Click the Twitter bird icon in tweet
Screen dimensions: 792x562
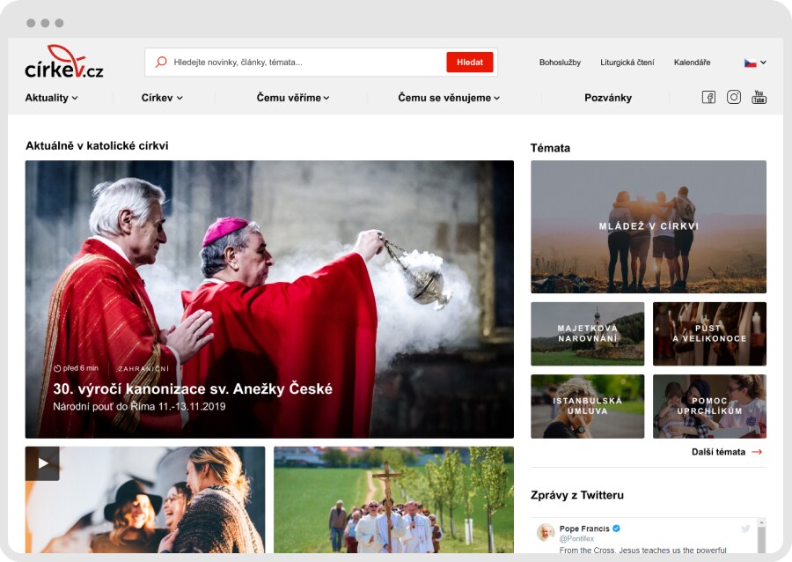click(745, 529)
